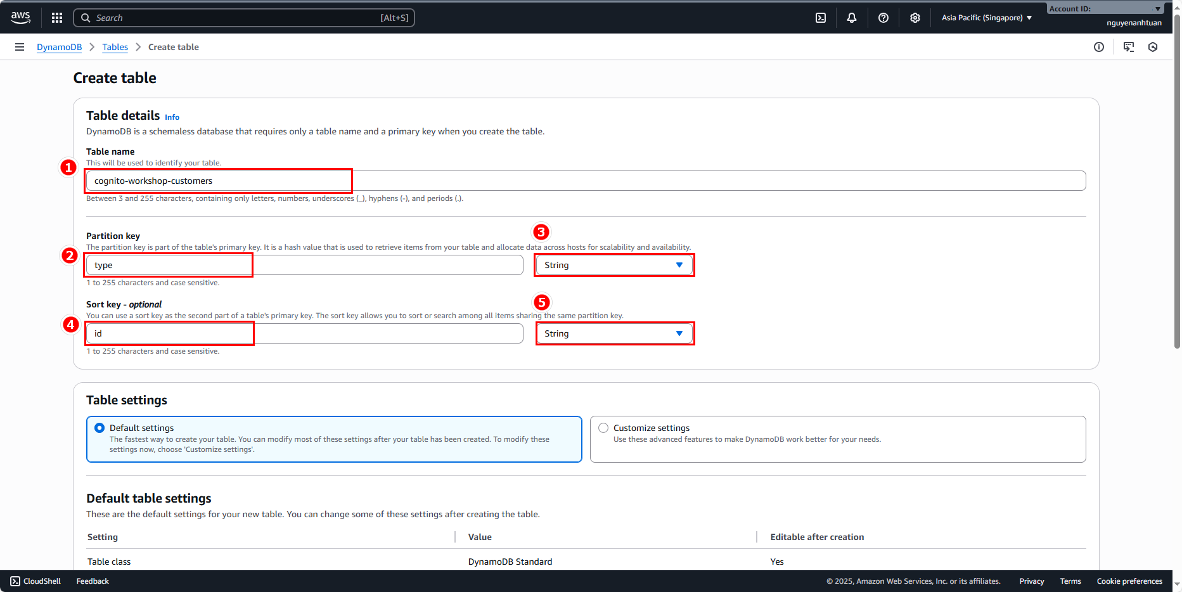Open the Asia Pacific (Singapore) region selector
The image size is (1182, 592).
click(986, 18)
